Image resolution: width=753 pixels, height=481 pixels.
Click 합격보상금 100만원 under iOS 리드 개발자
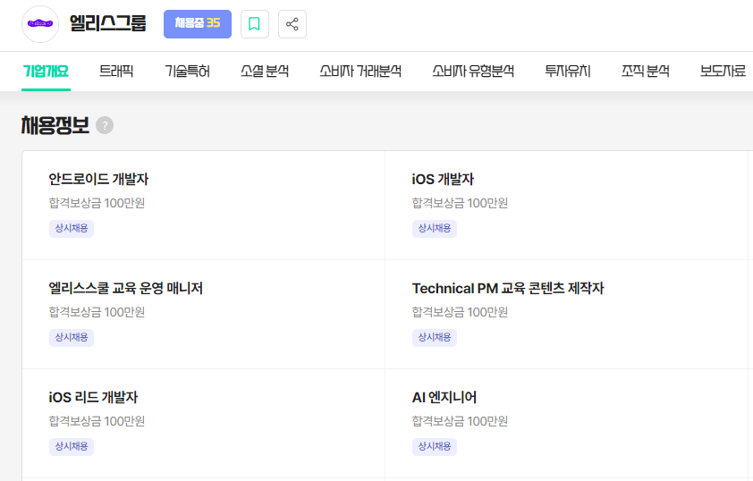[97, 421]
